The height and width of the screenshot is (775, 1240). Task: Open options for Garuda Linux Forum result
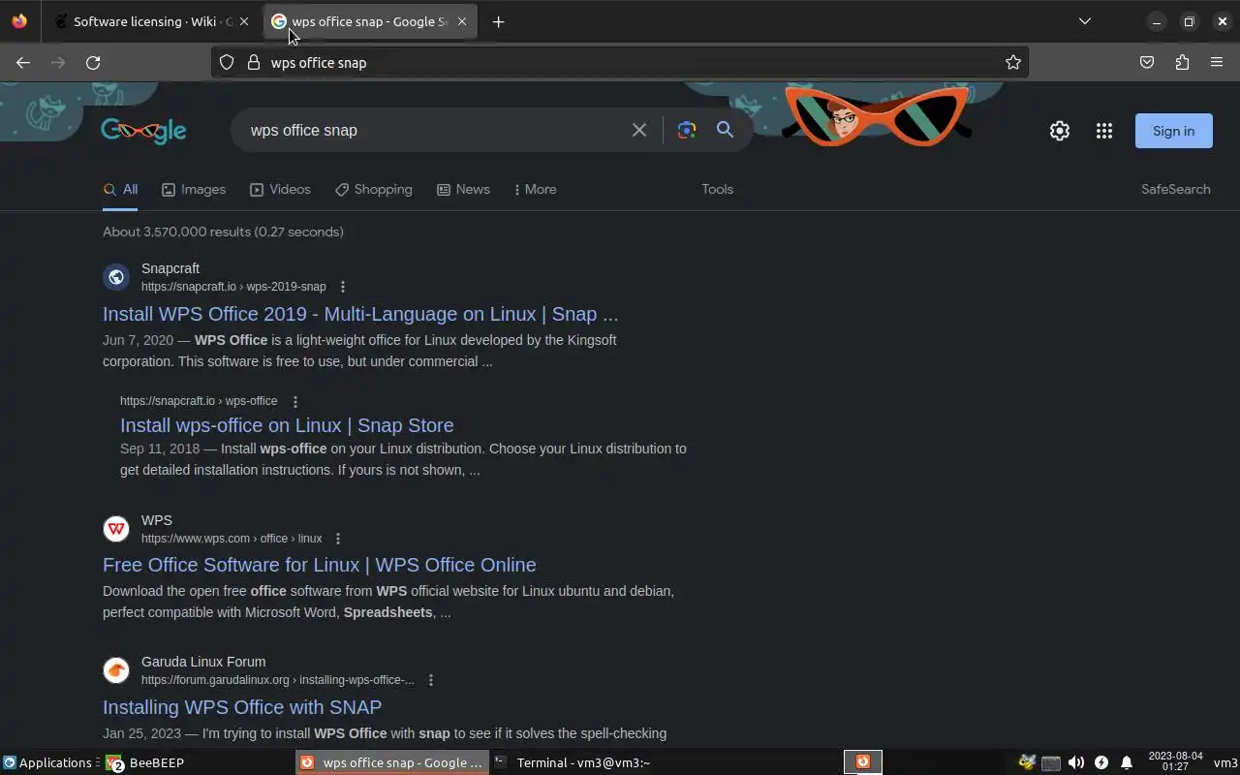click(x=431, y=680)
